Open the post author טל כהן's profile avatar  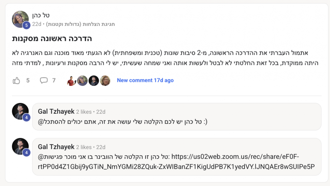click(20, 19)
